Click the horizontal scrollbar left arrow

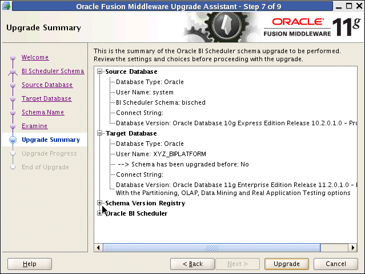[98, 248]
